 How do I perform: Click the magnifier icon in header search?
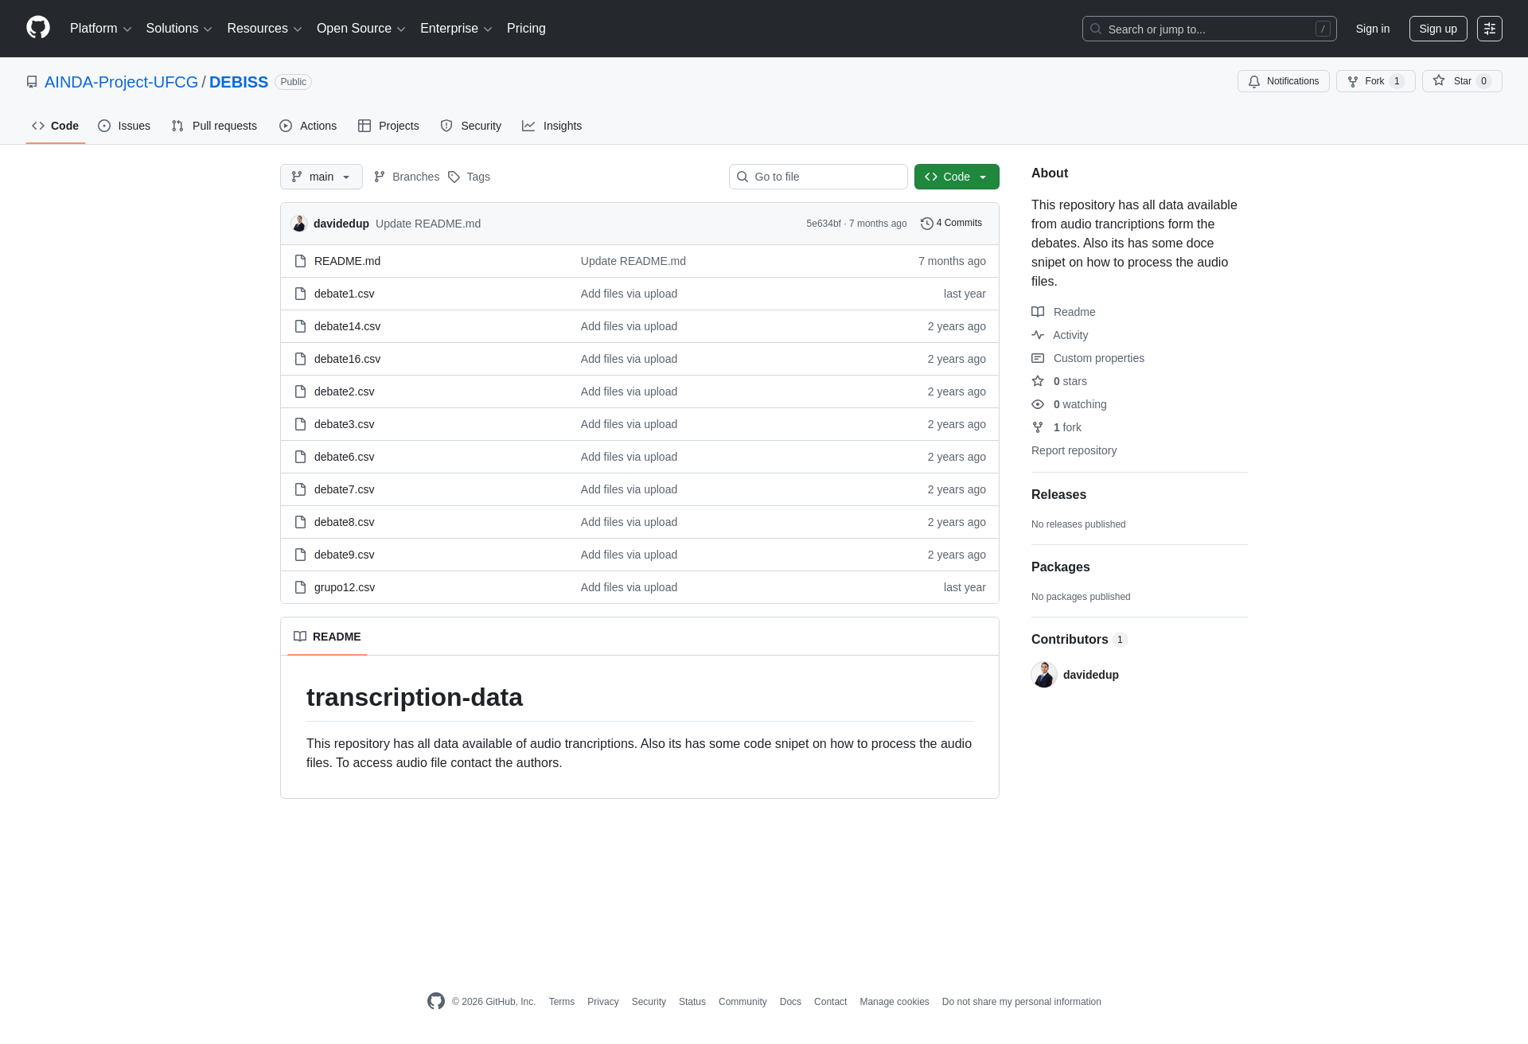[x=1096, y=29]
